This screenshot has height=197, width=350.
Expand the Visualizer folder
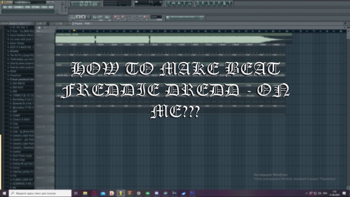(14, 75)
